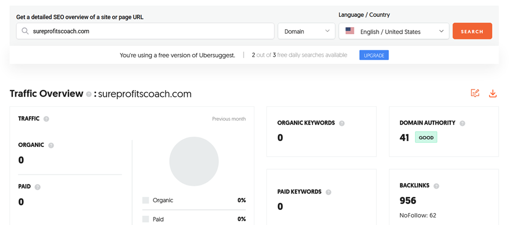Click the blue UPGRADE button
The height and width of the screenshot is (225, 510).
click(374, 55)
